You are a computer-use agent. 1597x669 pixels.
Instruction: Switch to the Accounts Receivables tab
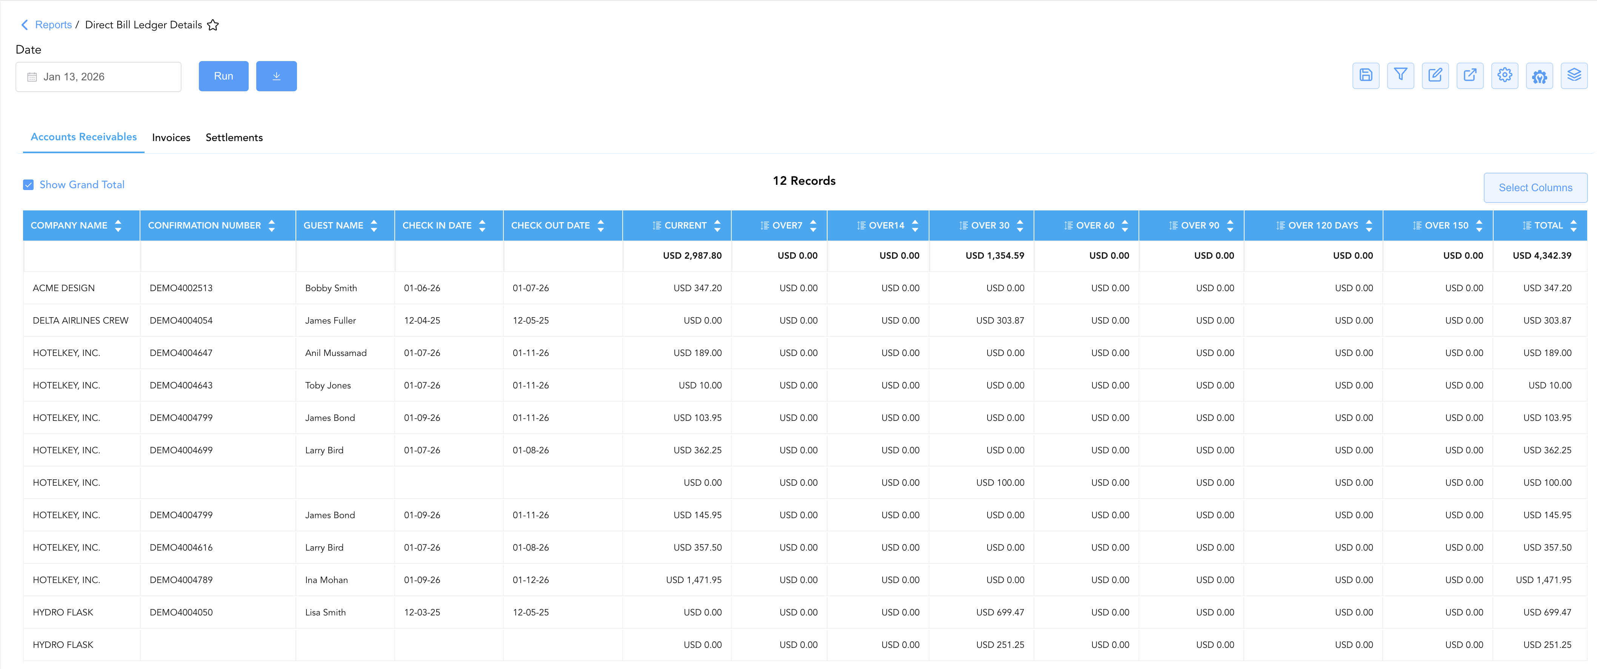pos(84,137)
